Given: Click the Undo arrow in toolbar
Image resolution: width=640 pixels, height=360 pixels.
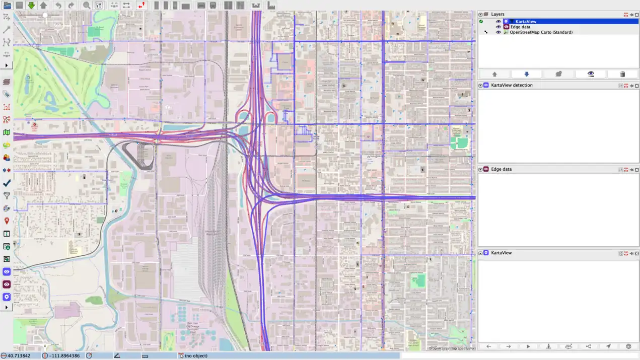Looking at the screenshot, I should coord(58,6).
